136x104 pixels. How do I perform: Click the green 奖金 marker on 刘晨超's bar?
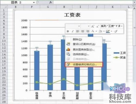tap(77, 85)
